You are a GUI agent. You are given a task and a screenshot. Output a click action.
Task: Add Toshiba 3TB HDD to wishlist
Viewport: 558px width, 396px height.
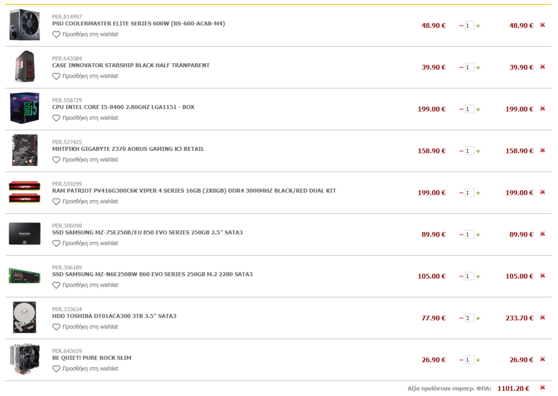pyautogui.click(x=85, y=327)
